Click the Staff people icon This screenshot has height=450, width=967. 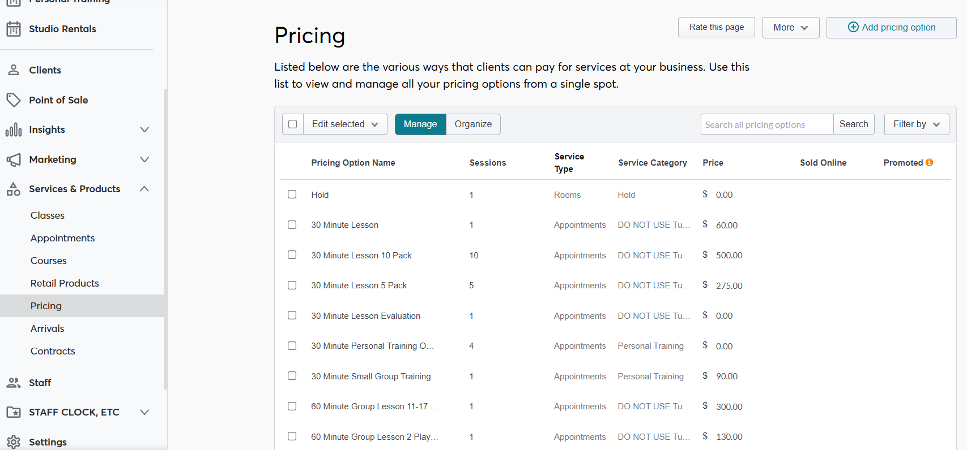tap(14, 383)
